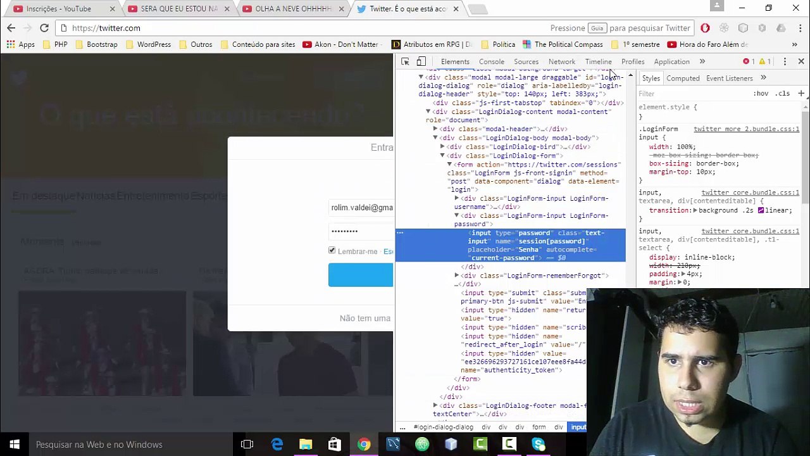The height and width of the screenshot is (456, 810).
Task: Switch to the Inscrições - YouTube tab
Action: pos(61,9)
